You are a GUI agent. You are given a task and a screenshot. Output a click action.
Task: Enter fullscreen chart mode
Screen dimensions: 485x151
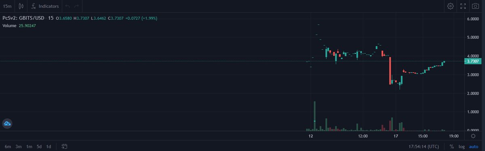[x=463, y=6]
